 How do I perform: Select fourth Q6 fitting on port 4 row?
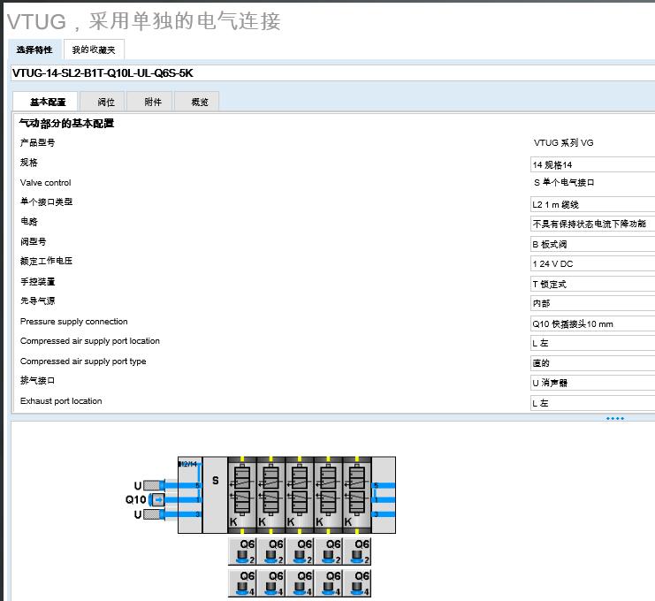point(328,582)
